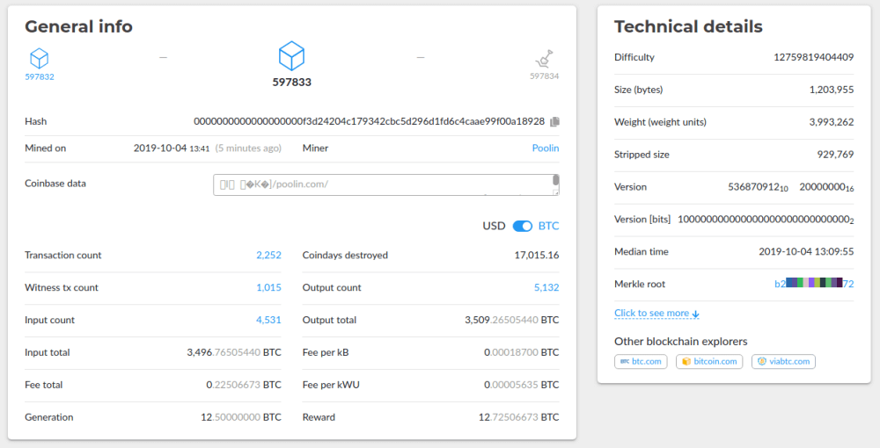Viewport: 880px width, 448px height.
Task: Click the Fee per kB value
Action: [521, 352]
